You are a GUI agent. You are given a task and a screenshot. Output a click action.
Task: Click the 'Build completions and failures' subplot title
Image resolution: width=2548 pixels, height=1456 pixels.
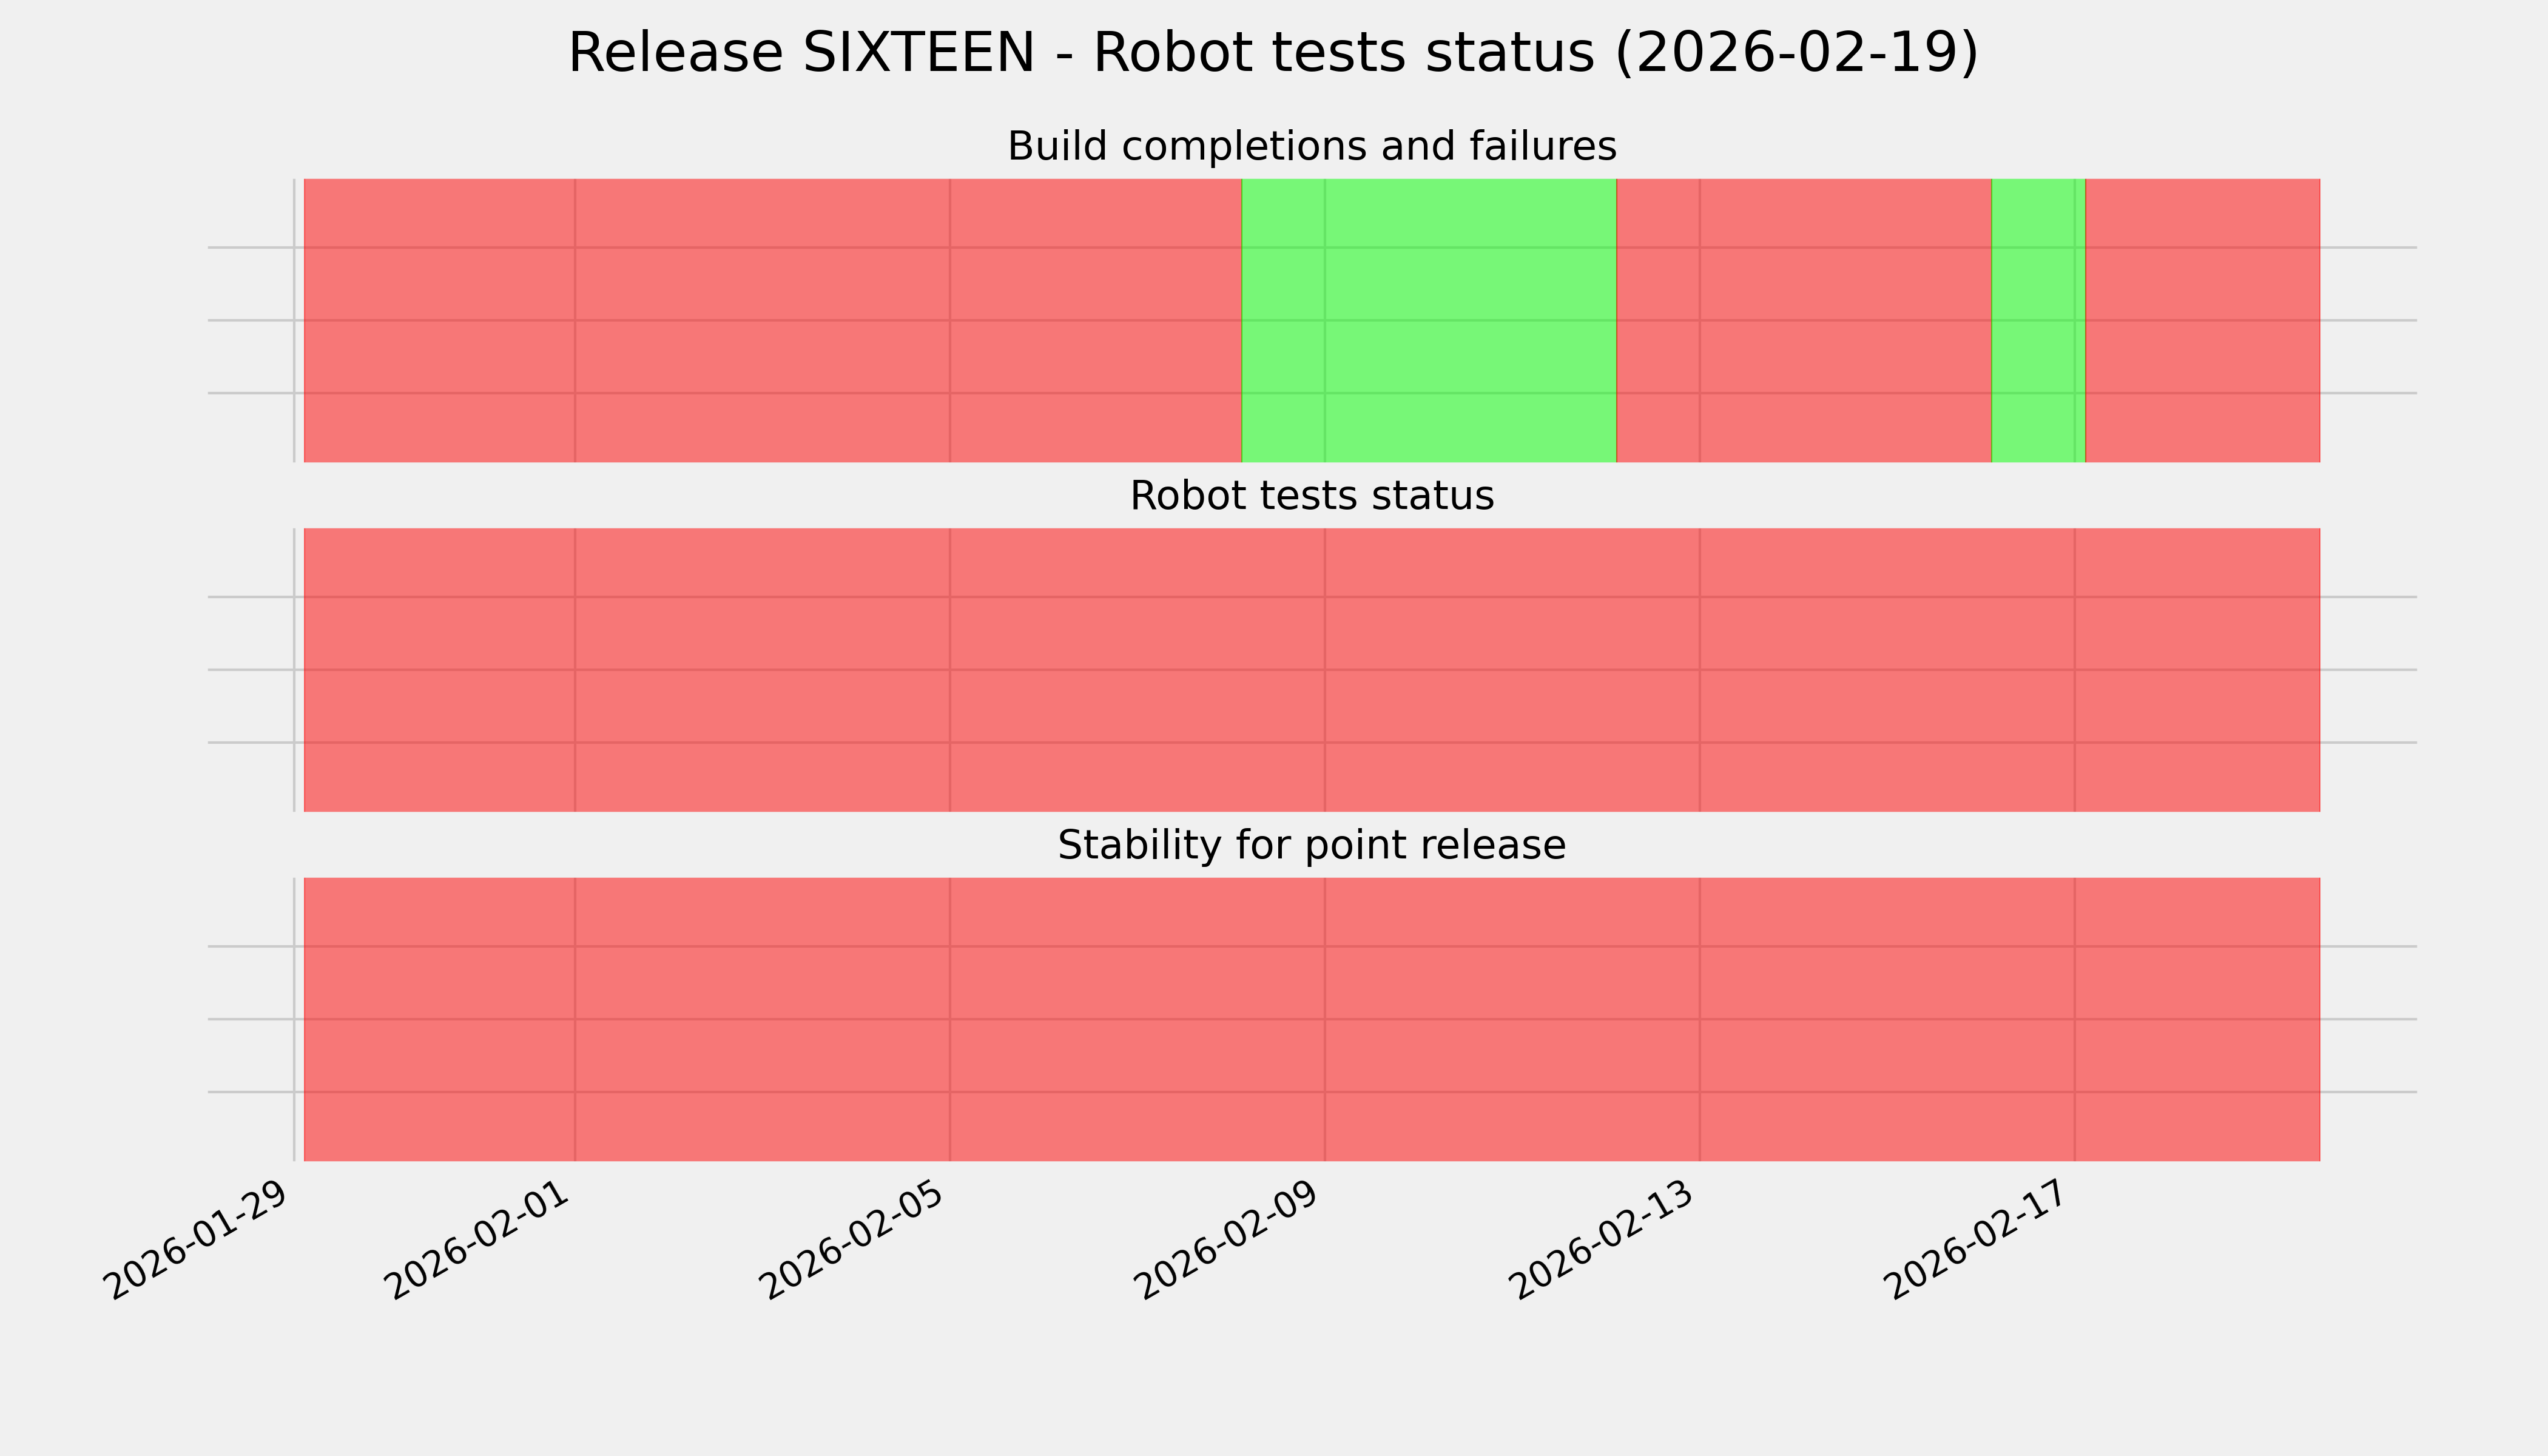[1311, 147]
